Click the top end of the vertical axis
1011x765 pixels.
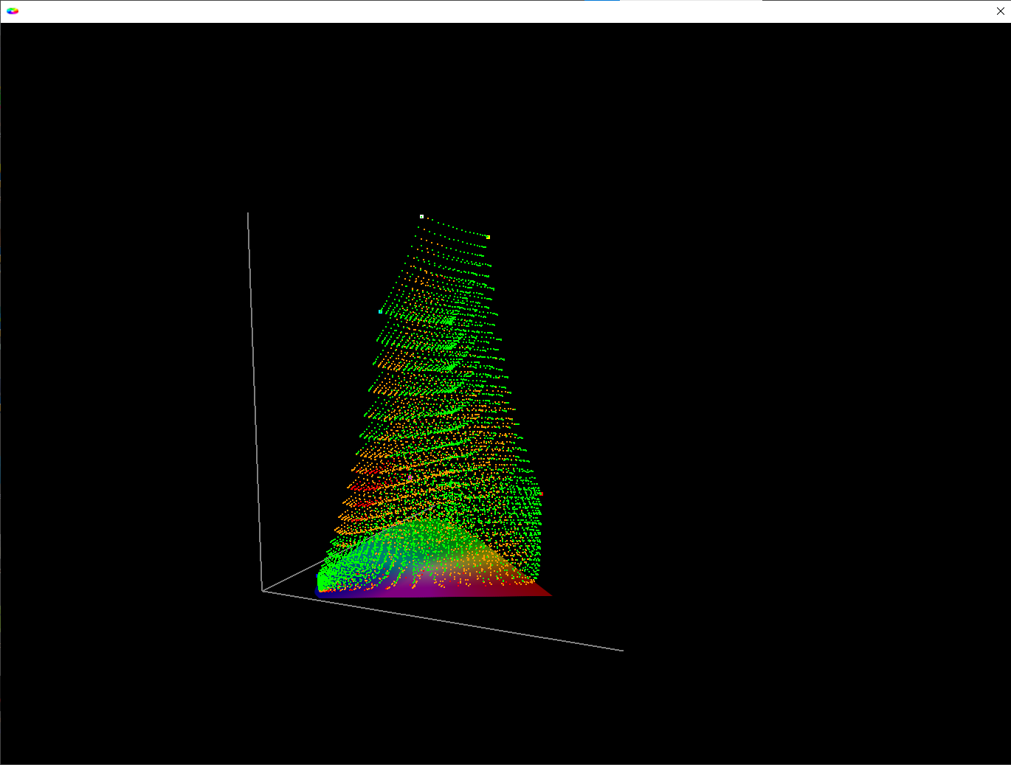(x=248, y=214)
